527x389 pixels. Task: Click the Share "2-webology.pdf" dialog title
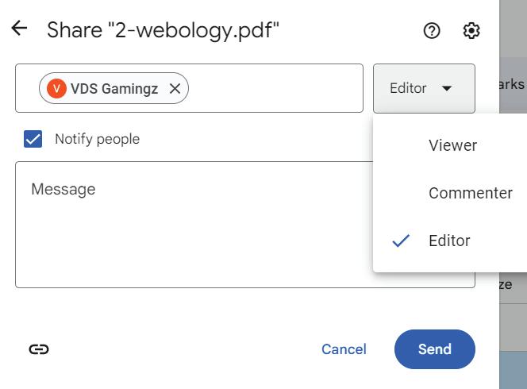pyautogui.click(x=163, y=30)
